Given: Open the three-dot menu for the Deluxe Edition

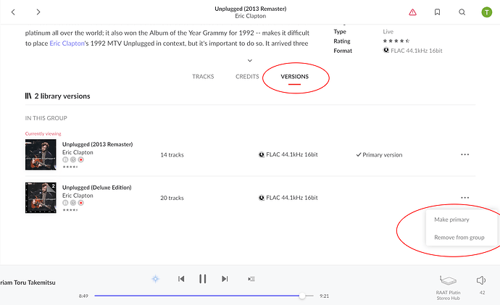Looking at the screenshot, I should (x=465, y=198).
